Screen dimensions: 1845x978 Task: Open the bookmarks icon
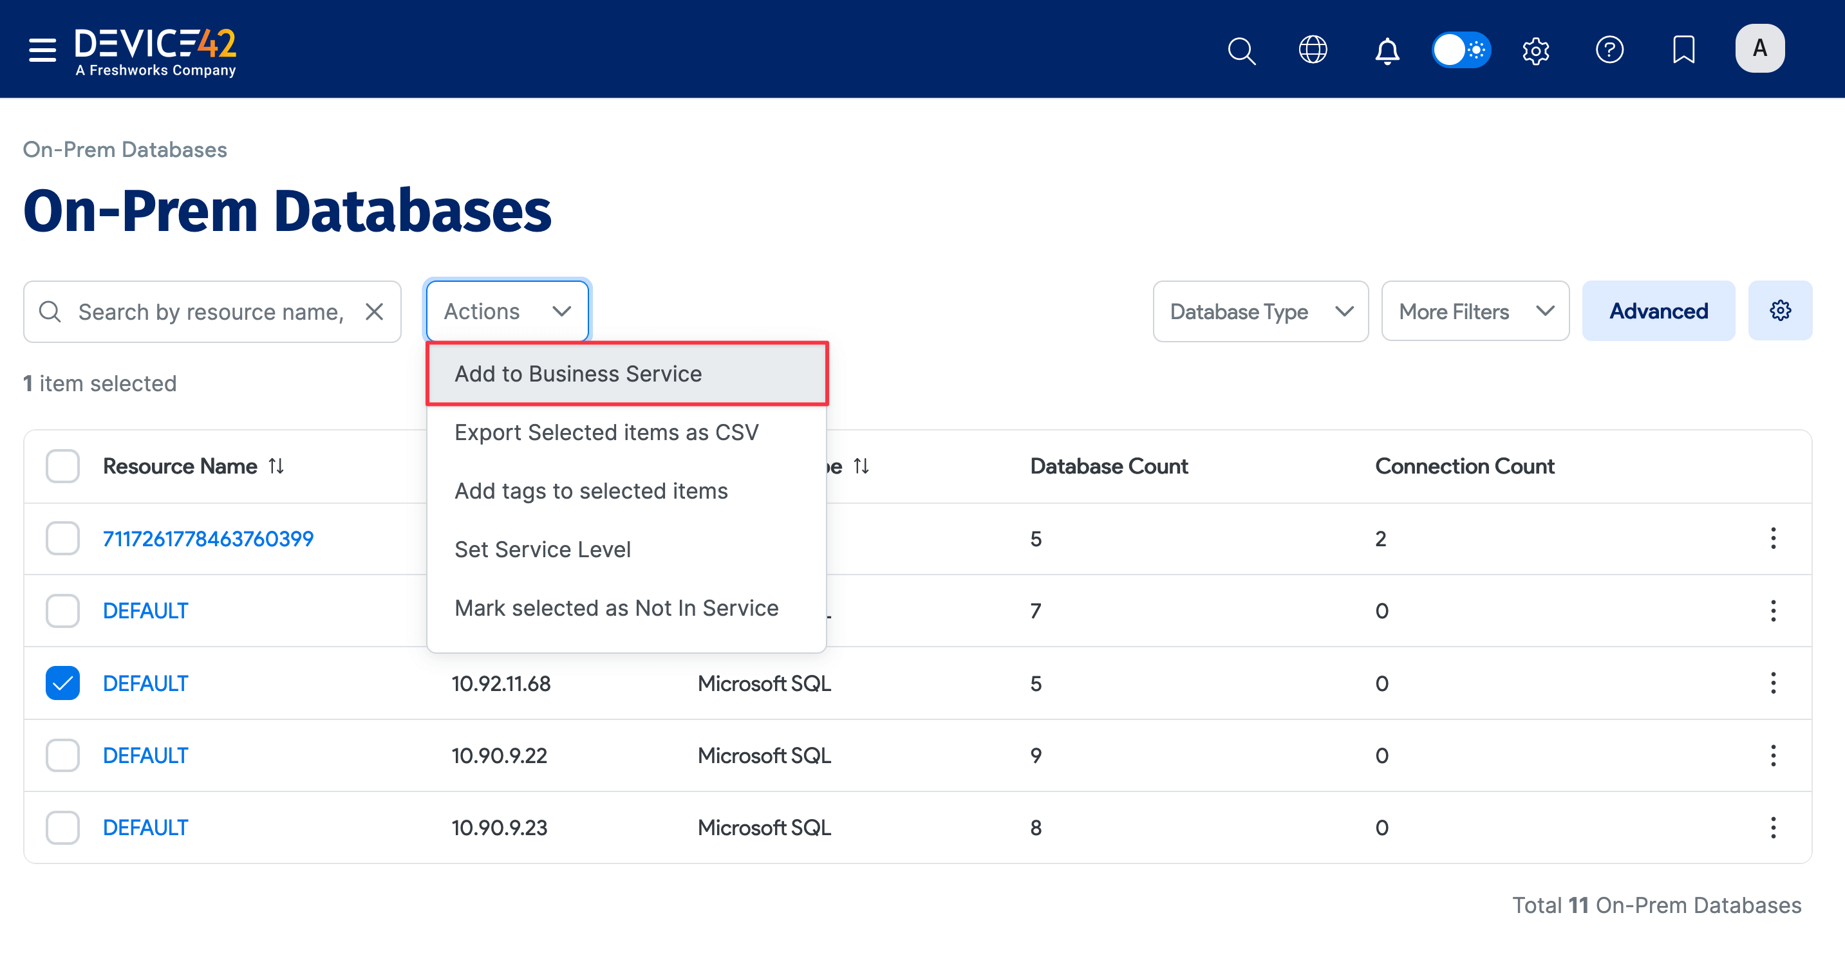tap(1683, 50)
